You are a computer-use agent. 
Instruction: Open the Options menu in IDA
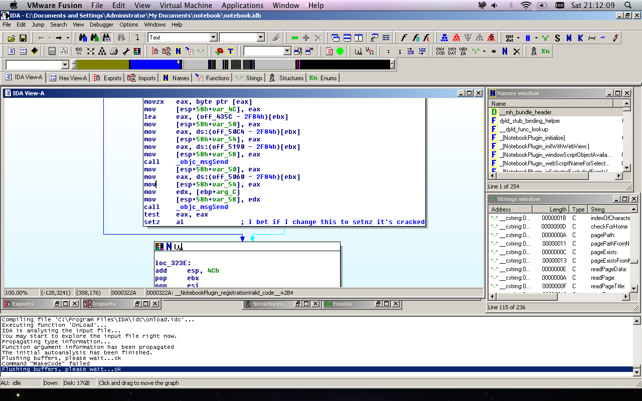pos(129,25)
